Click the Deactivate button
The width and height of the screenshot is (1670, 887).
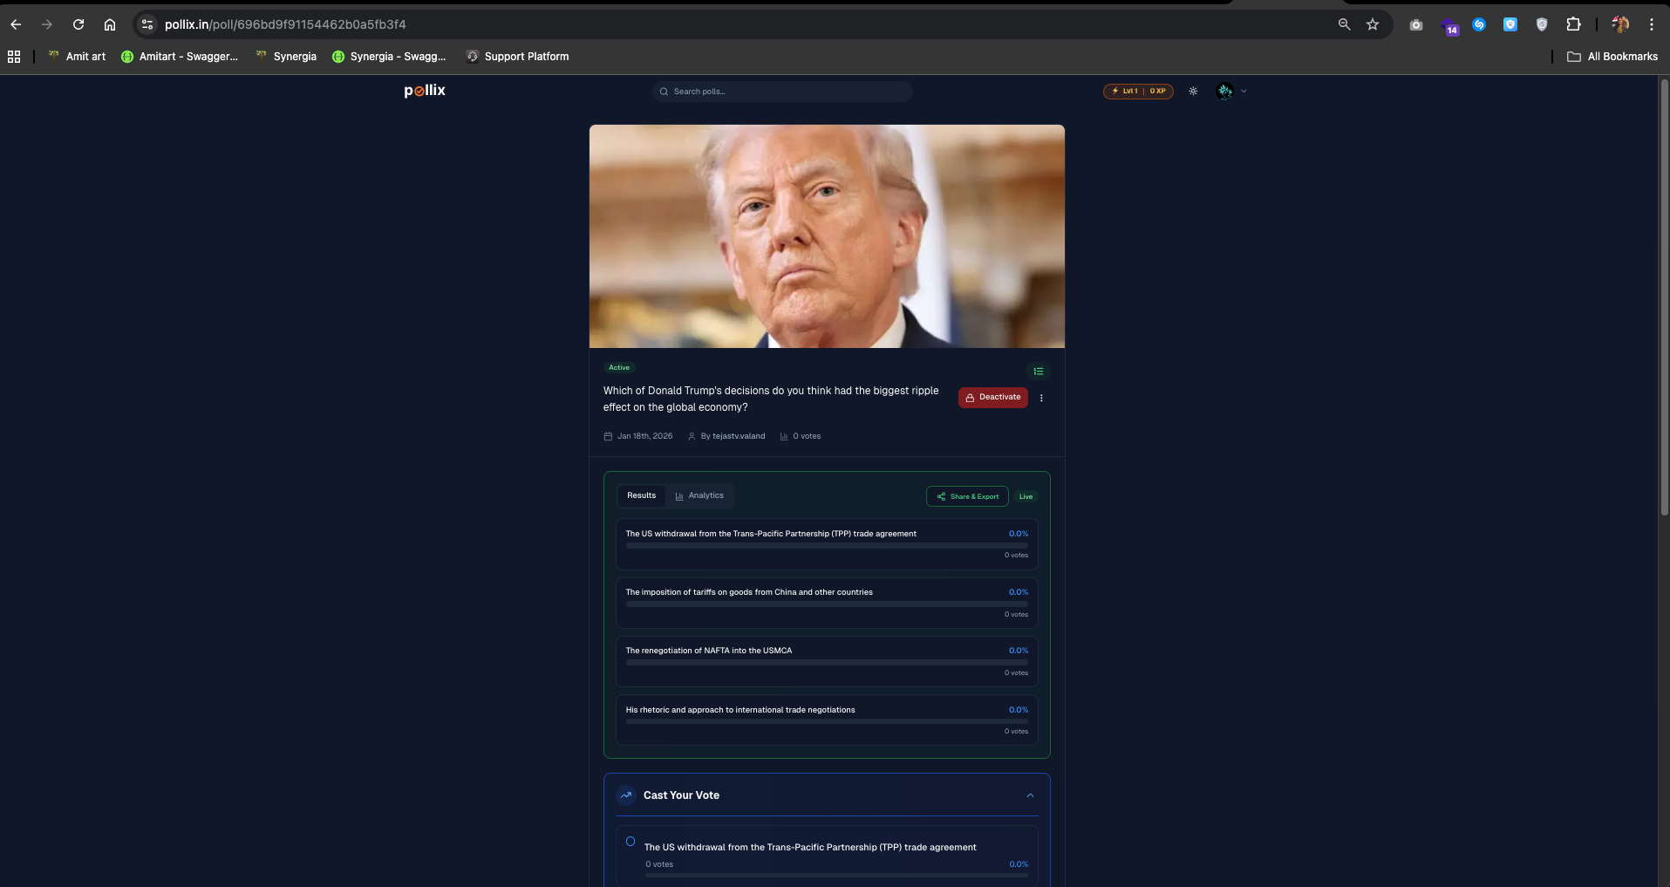[993, 397]
